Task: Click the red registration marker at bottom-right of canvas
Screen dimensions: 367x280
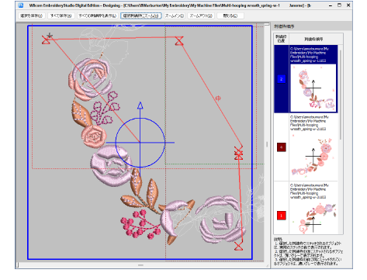Action: tap(238, 246)
